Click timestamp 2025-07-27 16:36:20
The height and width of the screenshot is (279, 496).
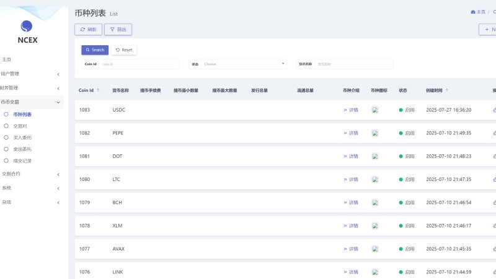click(x=448, y=110)
